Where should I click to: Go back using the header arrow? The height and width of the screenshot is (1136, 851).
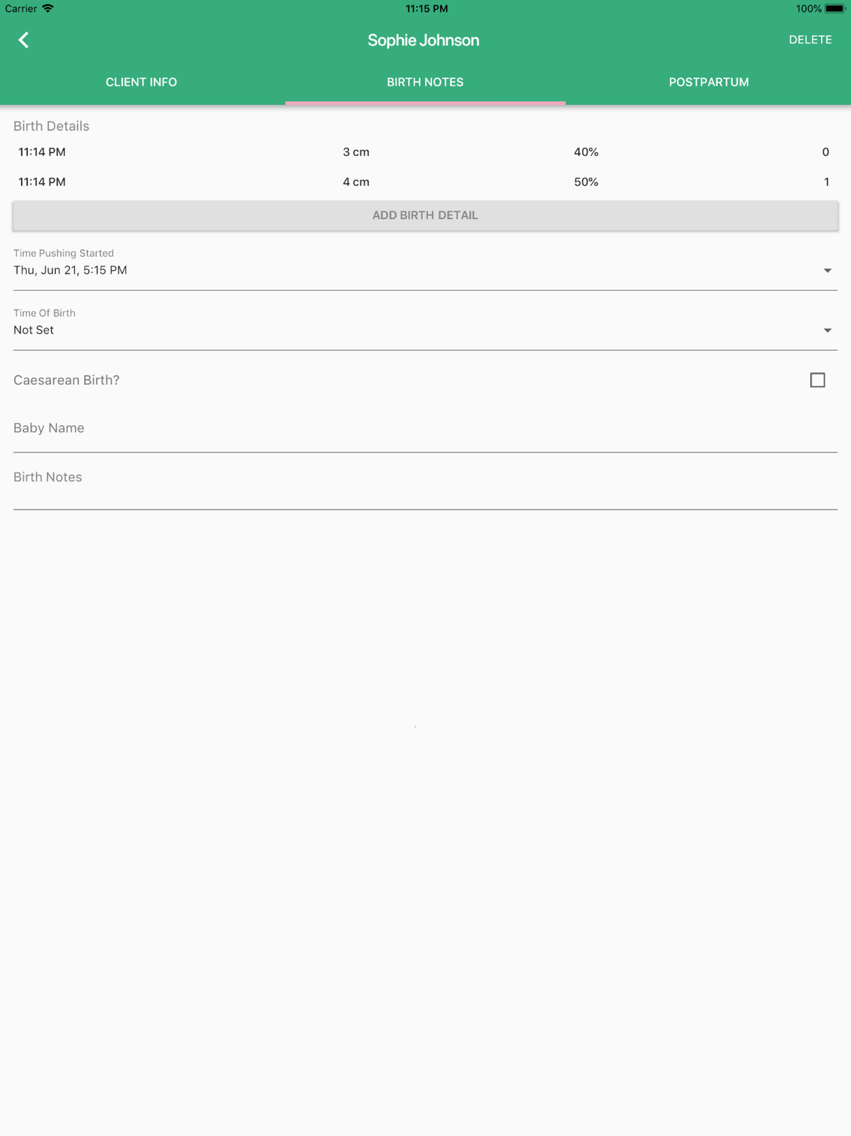(x=24, y=40)
